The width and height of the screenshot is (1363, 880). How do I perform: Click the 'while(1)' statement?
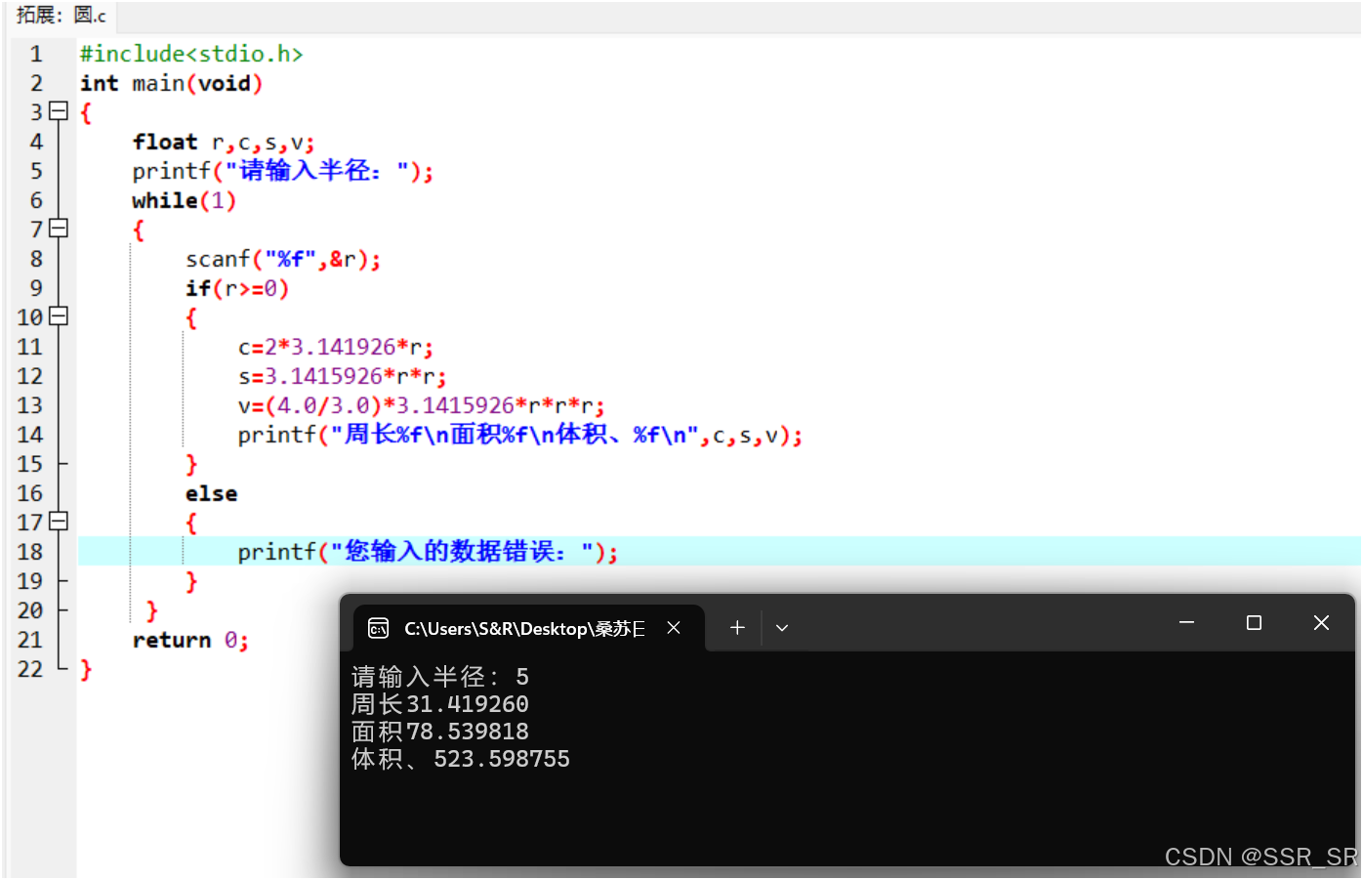click(x=185, y=200)
